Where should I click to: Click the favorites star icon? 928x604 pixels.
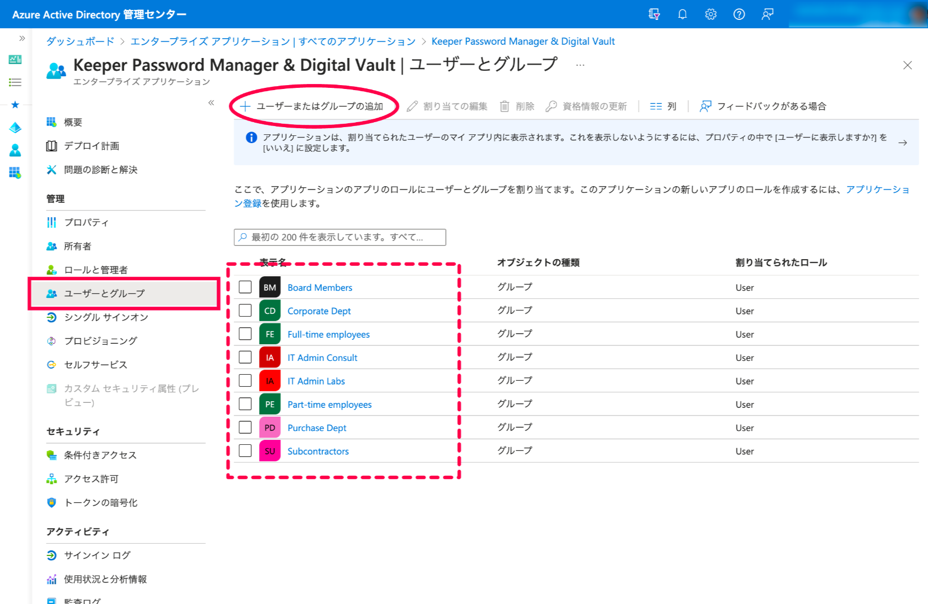pos(15,104)
